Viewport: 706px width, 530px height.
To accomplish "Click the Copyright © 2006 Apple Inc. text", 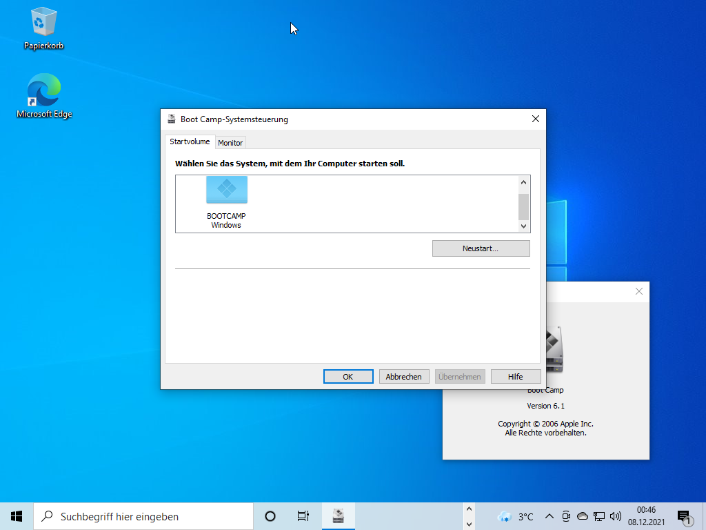I will click(x=546, y=424).
